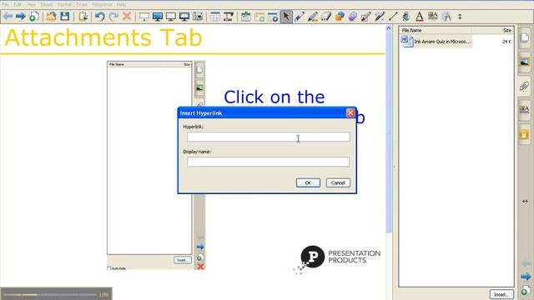Switch to Full Screen view (blue monitor icon)
The height and width of the screenshot is (300, 534).
pos(158,16)
